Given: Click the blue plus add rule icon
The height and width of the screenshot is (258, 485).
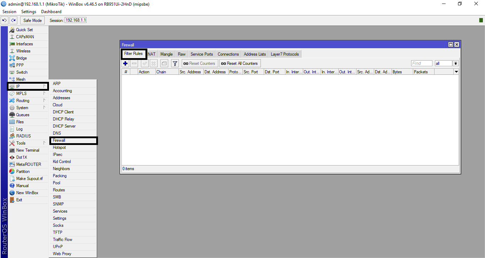Looking at the screenshot, I should point(125,63).
